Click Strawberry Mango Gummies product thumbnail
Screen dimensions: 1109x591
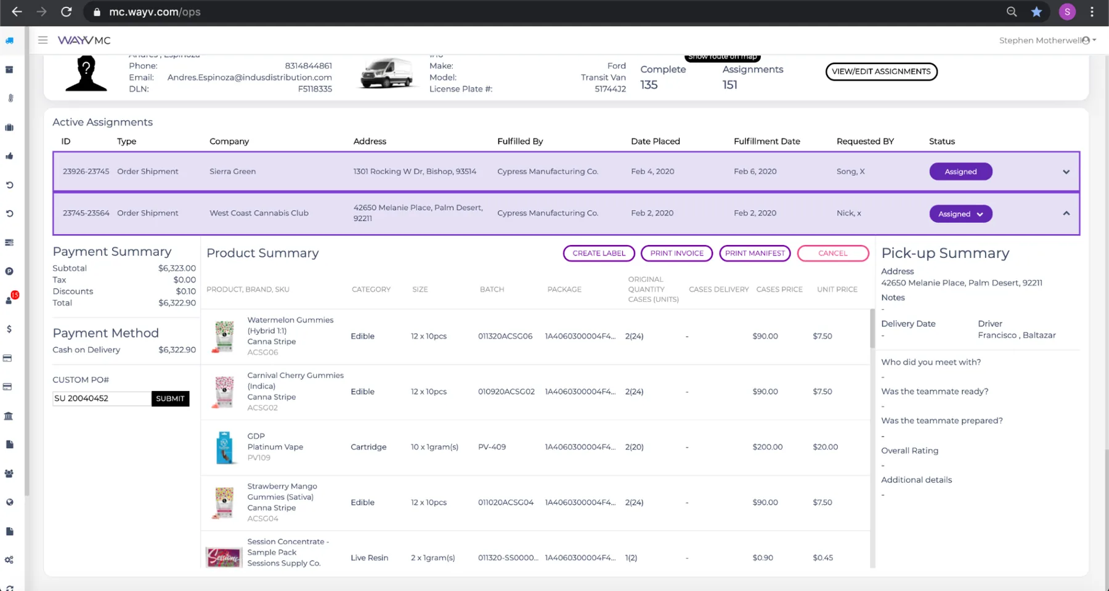224,502
